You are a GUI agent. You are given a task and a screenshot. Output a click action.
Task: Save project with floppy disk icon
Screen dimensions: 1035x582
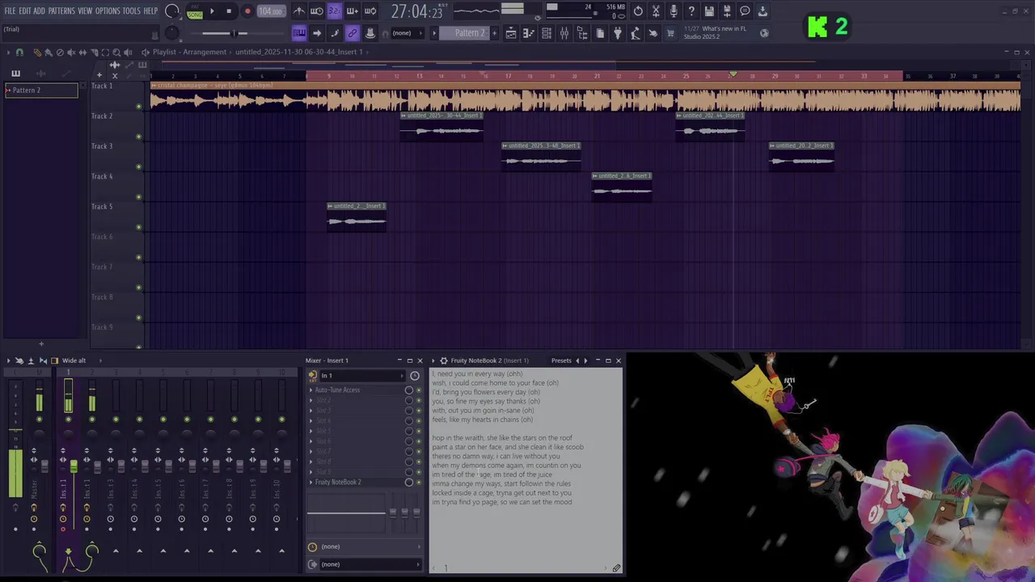[709, 11]
